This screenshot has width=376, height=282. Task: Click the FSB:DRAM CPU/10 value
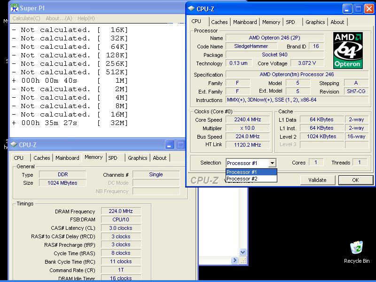click(121, 219)
